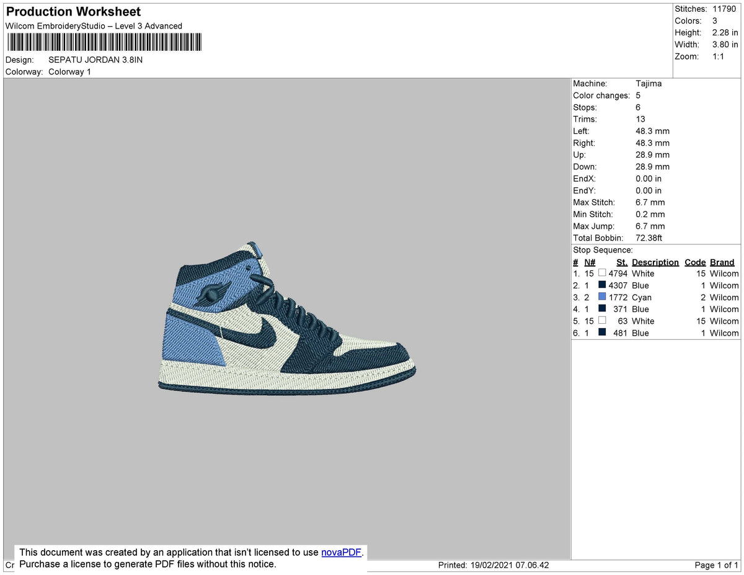Select the White swatch in stop row 5
This screenshot has width=744, height=575.
tap(602, 320)
